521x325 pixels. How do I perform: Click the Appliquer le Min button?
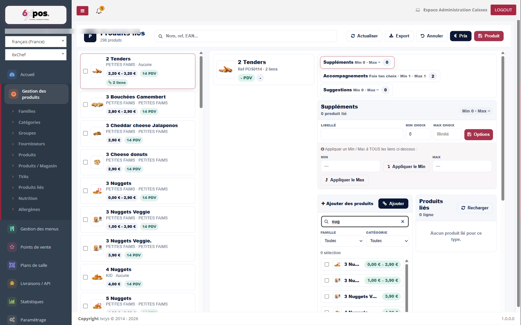pos(406,166)
